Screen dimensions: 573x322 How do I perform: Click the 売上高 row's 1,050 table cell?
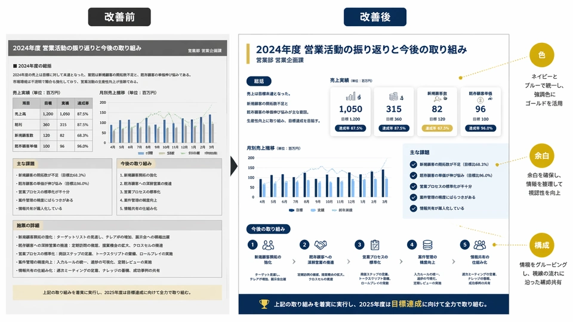click(x=65, y=114)
